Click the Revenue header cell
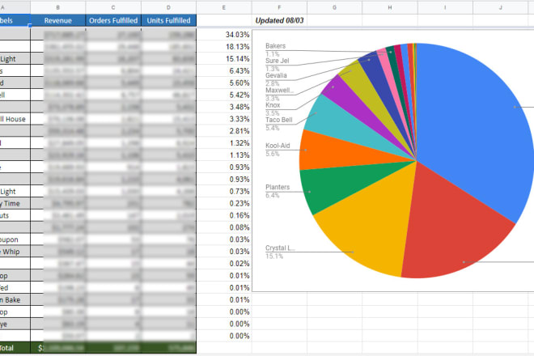The width and height of the screenshot is (534, 356). click(58, 20)
